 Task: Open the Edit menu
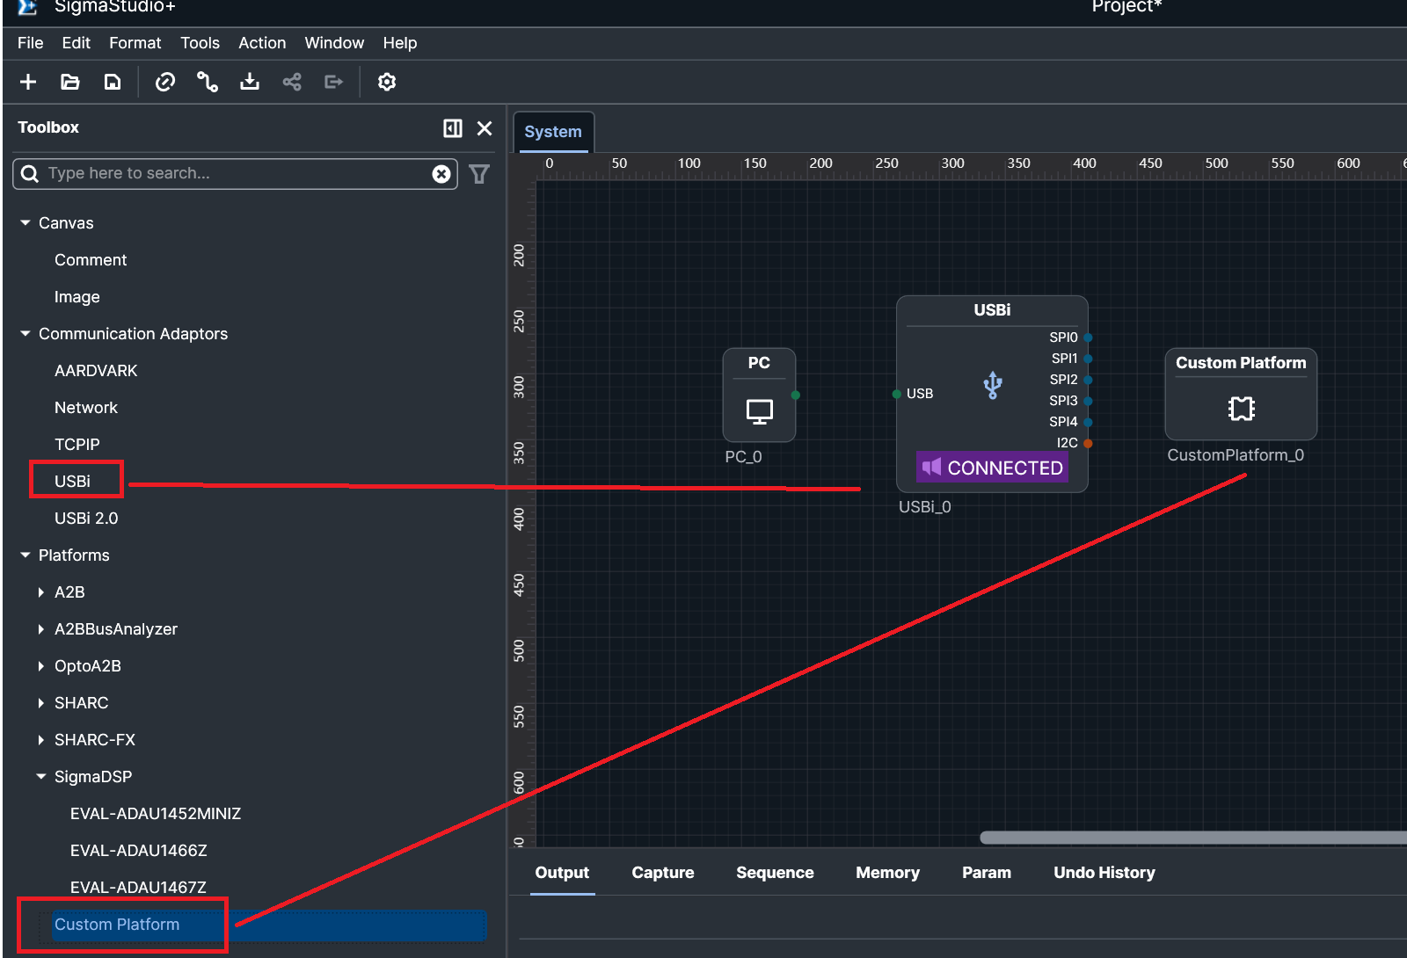(x=77, y=43)
